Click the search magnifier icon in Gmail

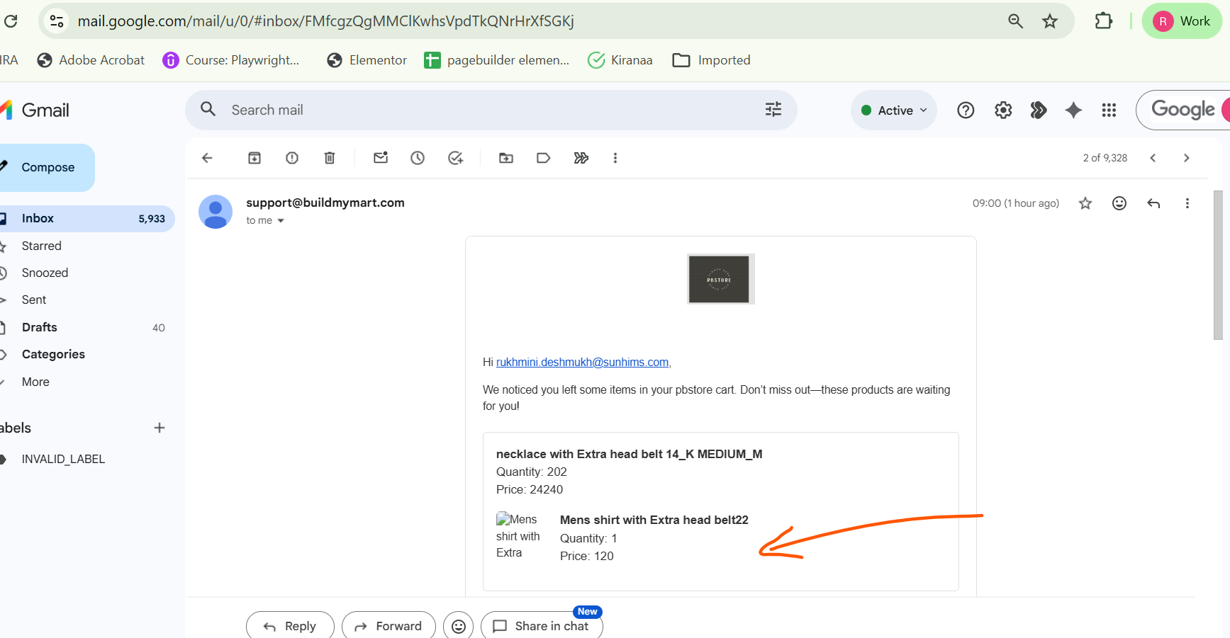click(208, 109)
